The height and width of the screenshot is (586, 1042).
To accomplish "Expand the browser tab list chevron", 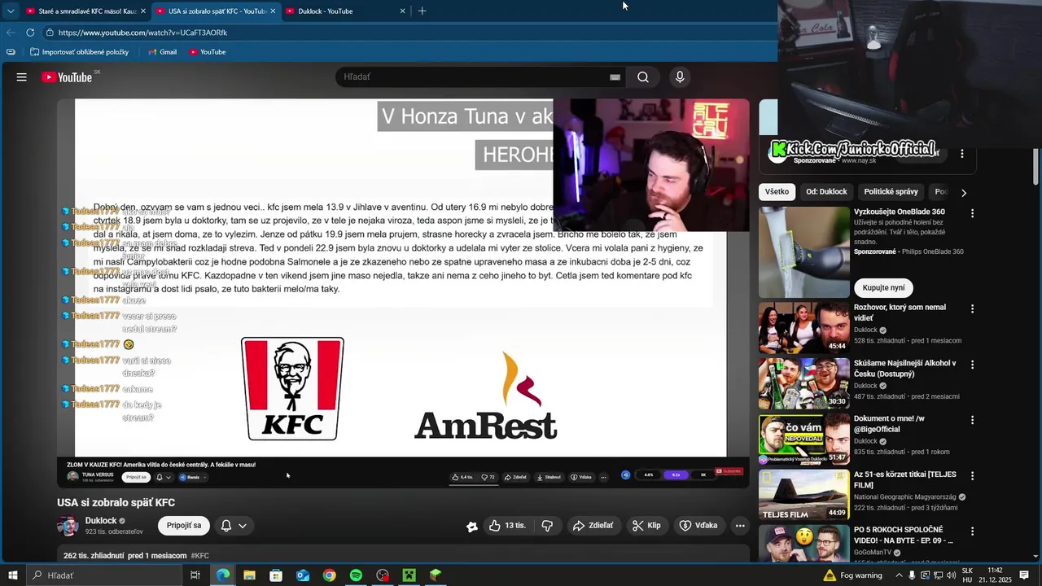I will [11, 11].
